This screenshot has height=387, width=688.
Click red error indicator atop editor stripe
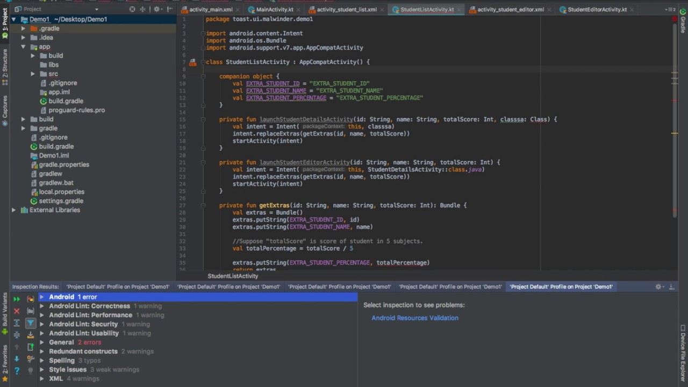674,19
